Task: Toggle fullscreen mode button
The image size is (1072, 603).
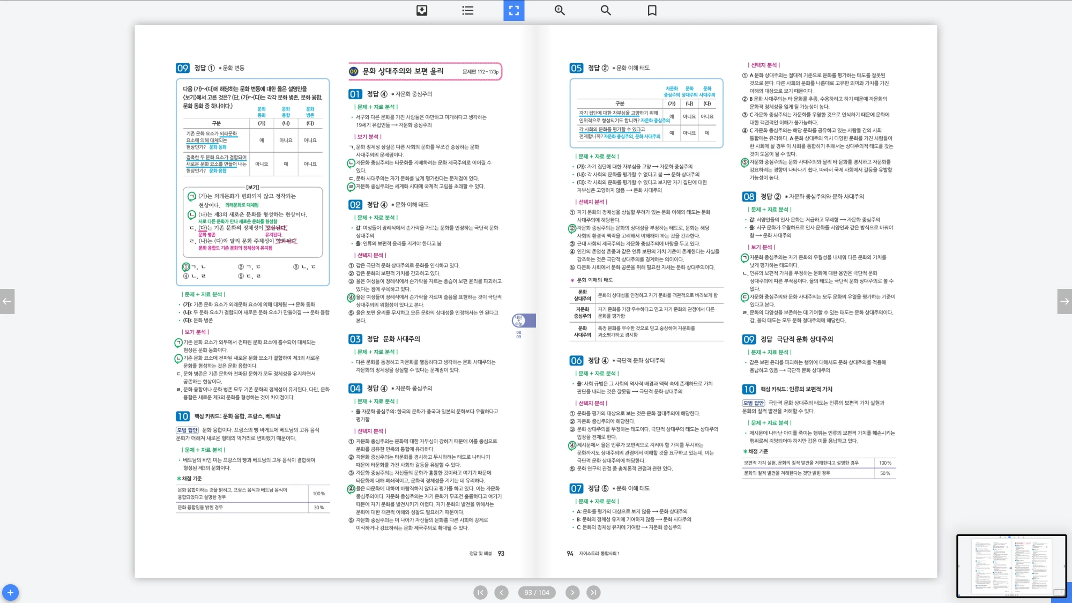Action: (513, 10)
